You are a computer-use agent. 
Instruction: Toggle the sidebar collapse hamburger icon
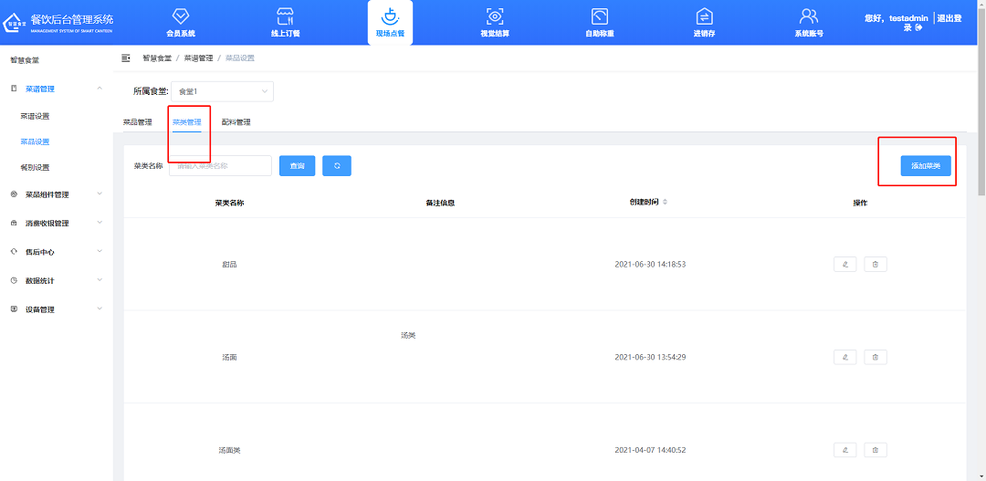point(126,58)
